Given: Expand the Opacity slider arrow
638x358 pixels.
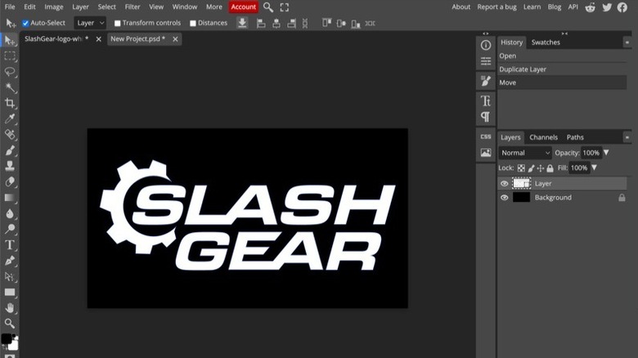Looking at the screenshot, I should (x=606, y=153).
